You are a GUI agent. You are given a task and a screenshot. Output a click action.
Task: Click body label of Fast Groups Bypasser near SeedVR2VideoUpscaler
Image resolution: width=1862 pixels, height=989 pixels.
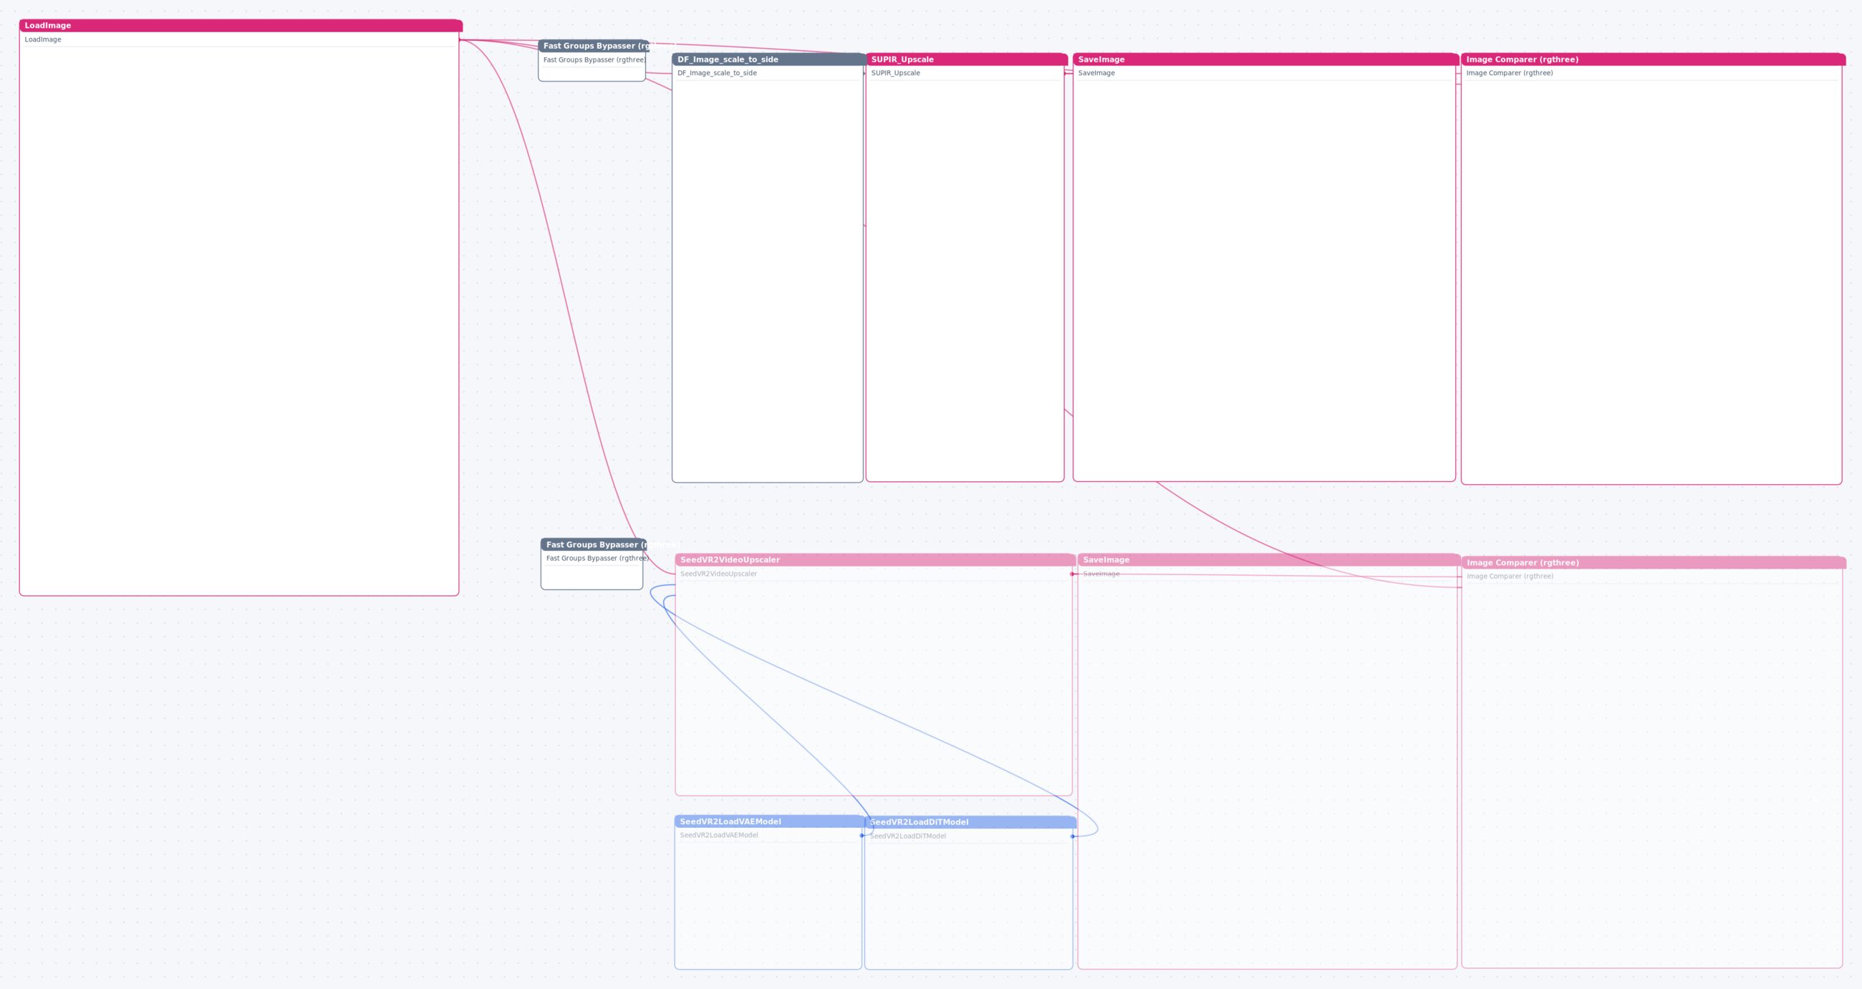(x=597, y=558)
